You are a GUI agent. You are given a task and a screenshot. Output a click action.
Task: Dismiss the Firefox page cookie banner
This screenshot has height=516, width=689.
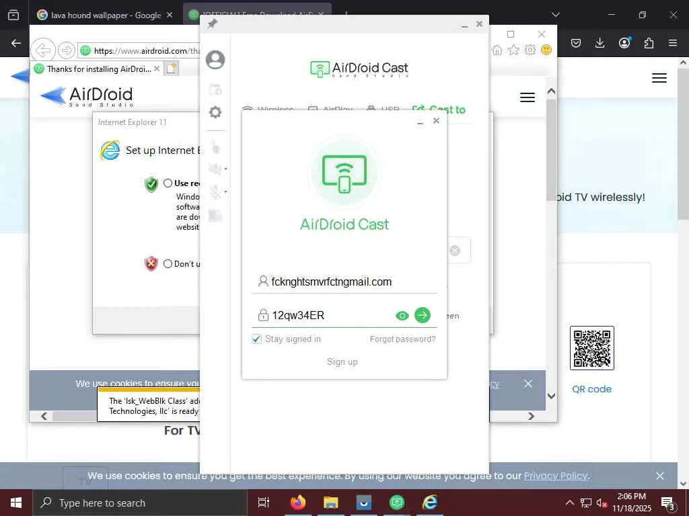pos(660,476)
